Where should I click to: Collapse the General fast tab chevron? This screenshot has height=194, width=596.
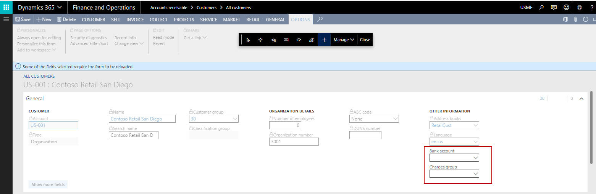(x=581, y=99)
